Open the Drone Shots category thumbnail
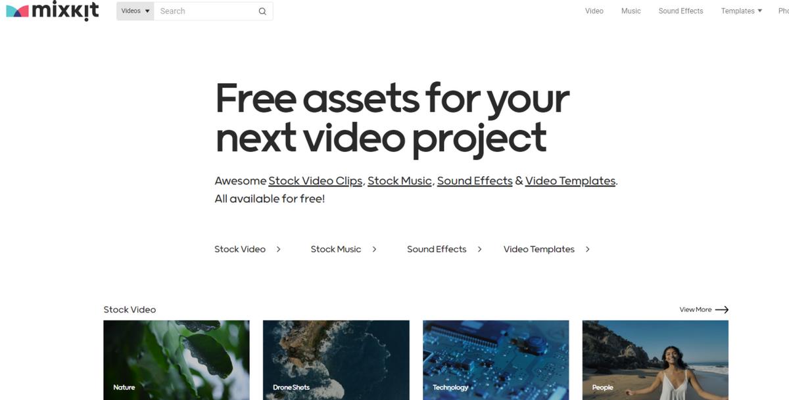The image size is (789, 400). (336, 360)
